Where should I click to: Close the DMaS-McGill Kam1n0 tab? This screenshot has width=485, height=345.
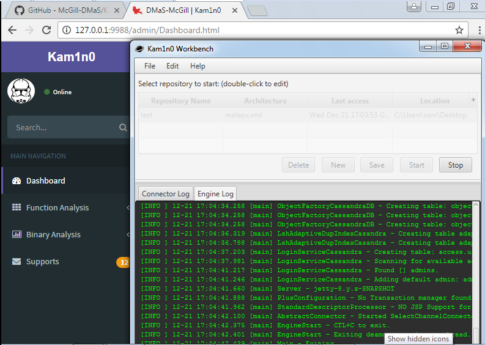[235, 10]
